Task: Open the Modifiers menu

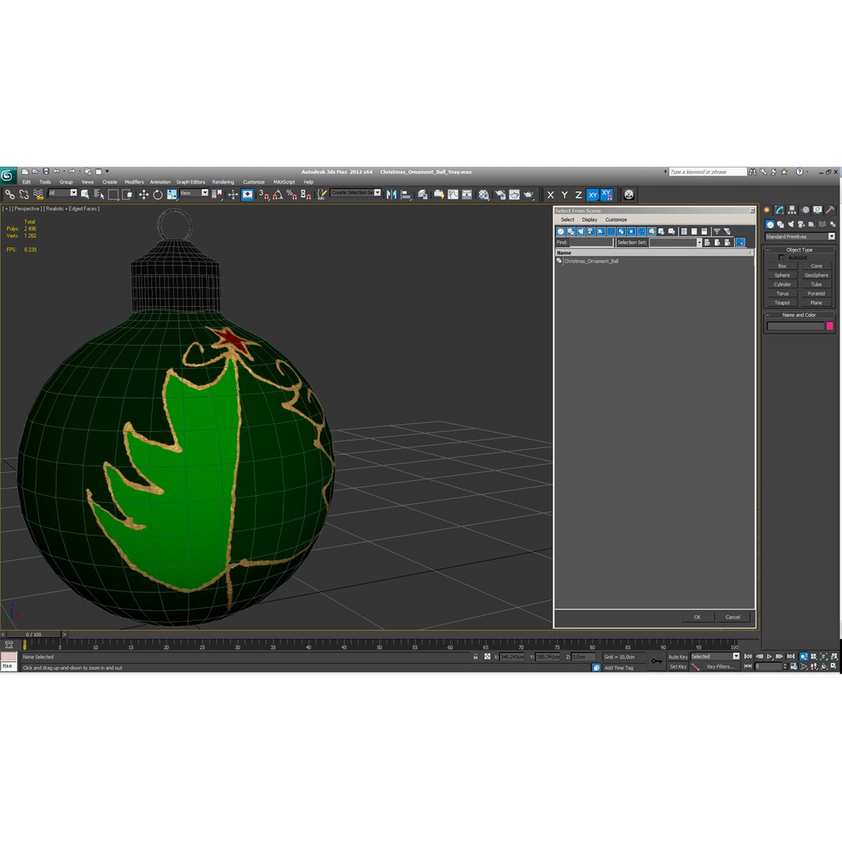Action: coord(134,182)
